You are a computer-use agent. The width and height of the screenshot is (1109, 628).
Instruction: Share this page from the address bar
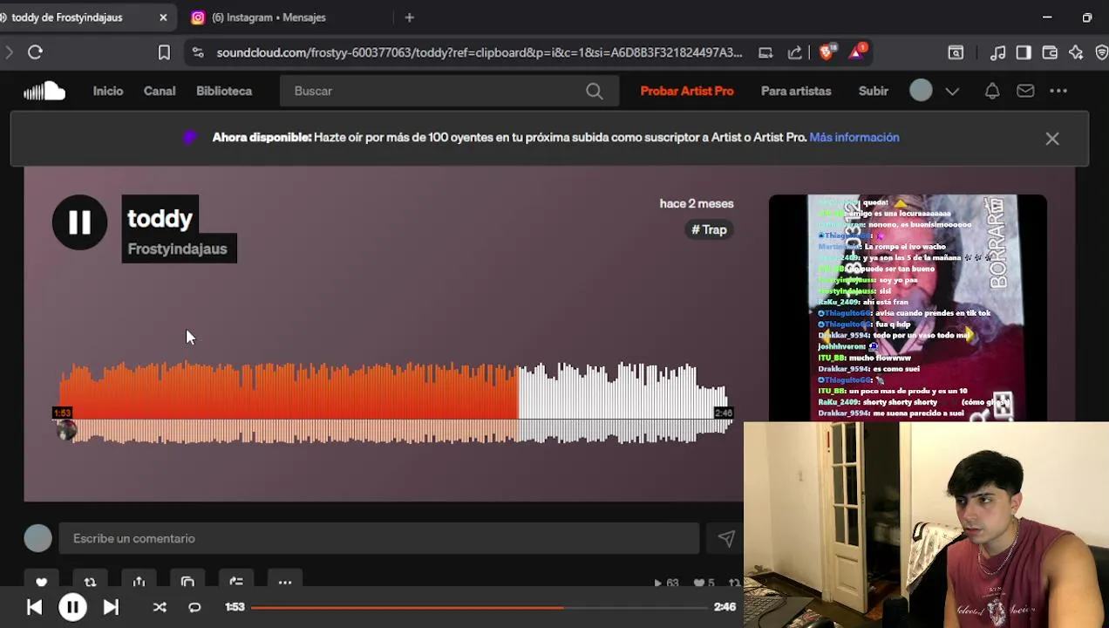[x=794, y=52]
